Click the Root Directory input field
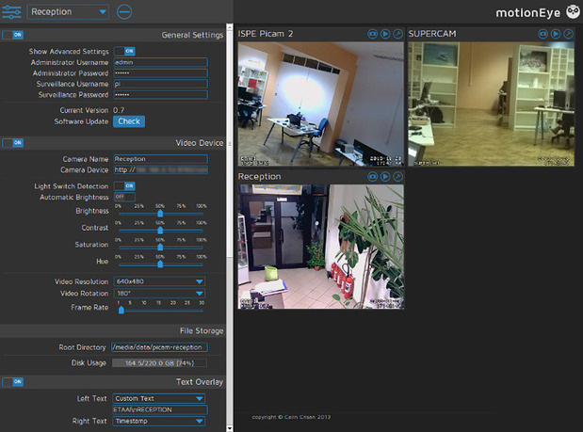Screen dimensions: 583x432 (x=159, y=347)
